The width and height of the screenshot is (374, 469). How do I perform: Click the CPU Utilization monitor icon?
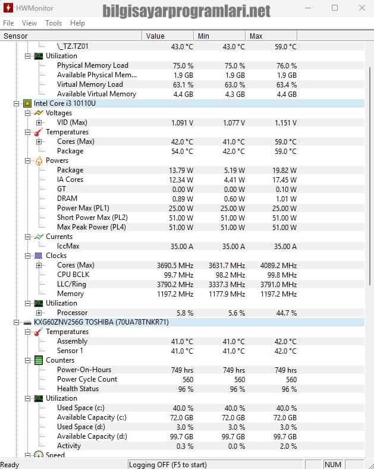[39, 303]
